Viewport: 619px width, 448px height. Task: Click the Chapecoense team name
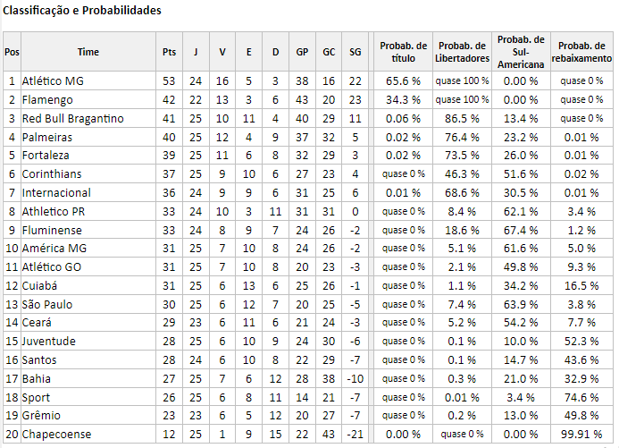click(56, 435)
